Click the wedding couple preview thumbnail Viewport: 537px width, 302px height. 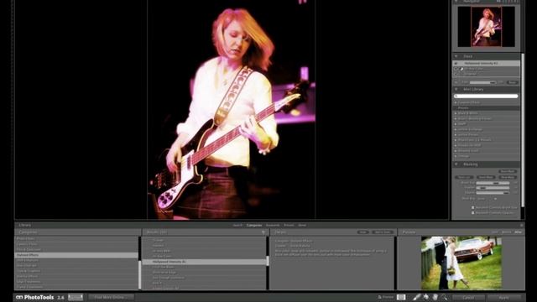pos(461,263)
